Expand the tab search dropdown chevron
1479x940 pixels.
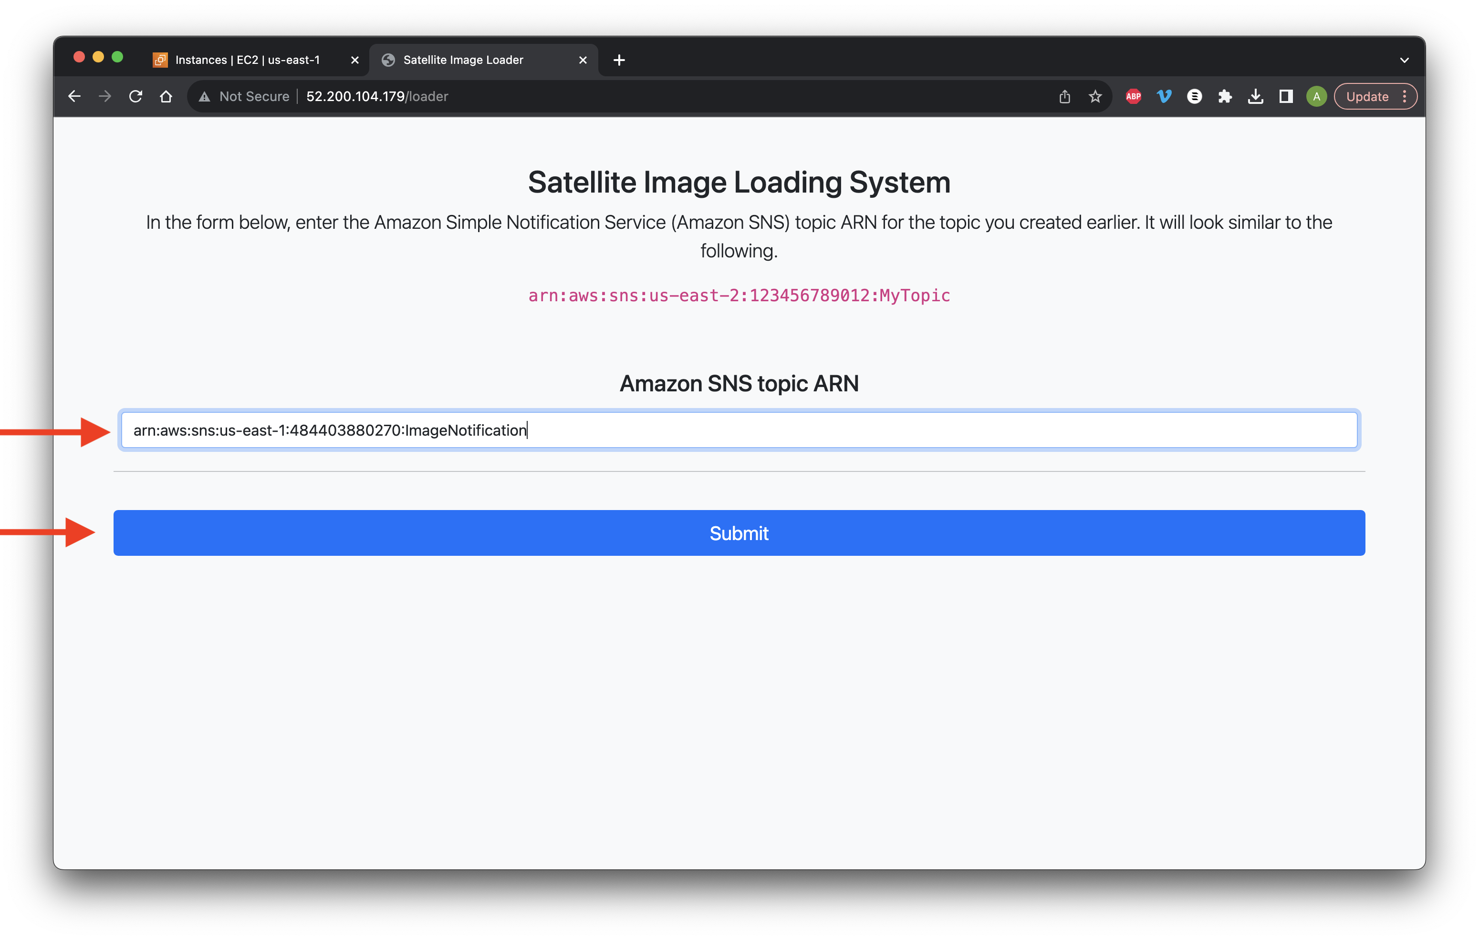coord(1404,60)
